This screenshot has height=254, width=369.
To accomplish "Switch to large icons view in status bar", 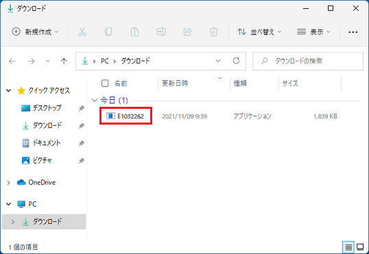I will 360,247.
